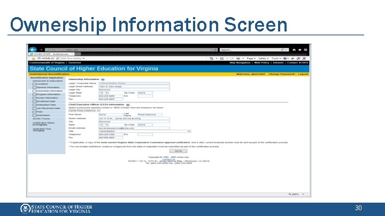This screenshot has height=216, width=385.
Task: Tick the Ownership Information checkbox
Action: pos(34,91)
